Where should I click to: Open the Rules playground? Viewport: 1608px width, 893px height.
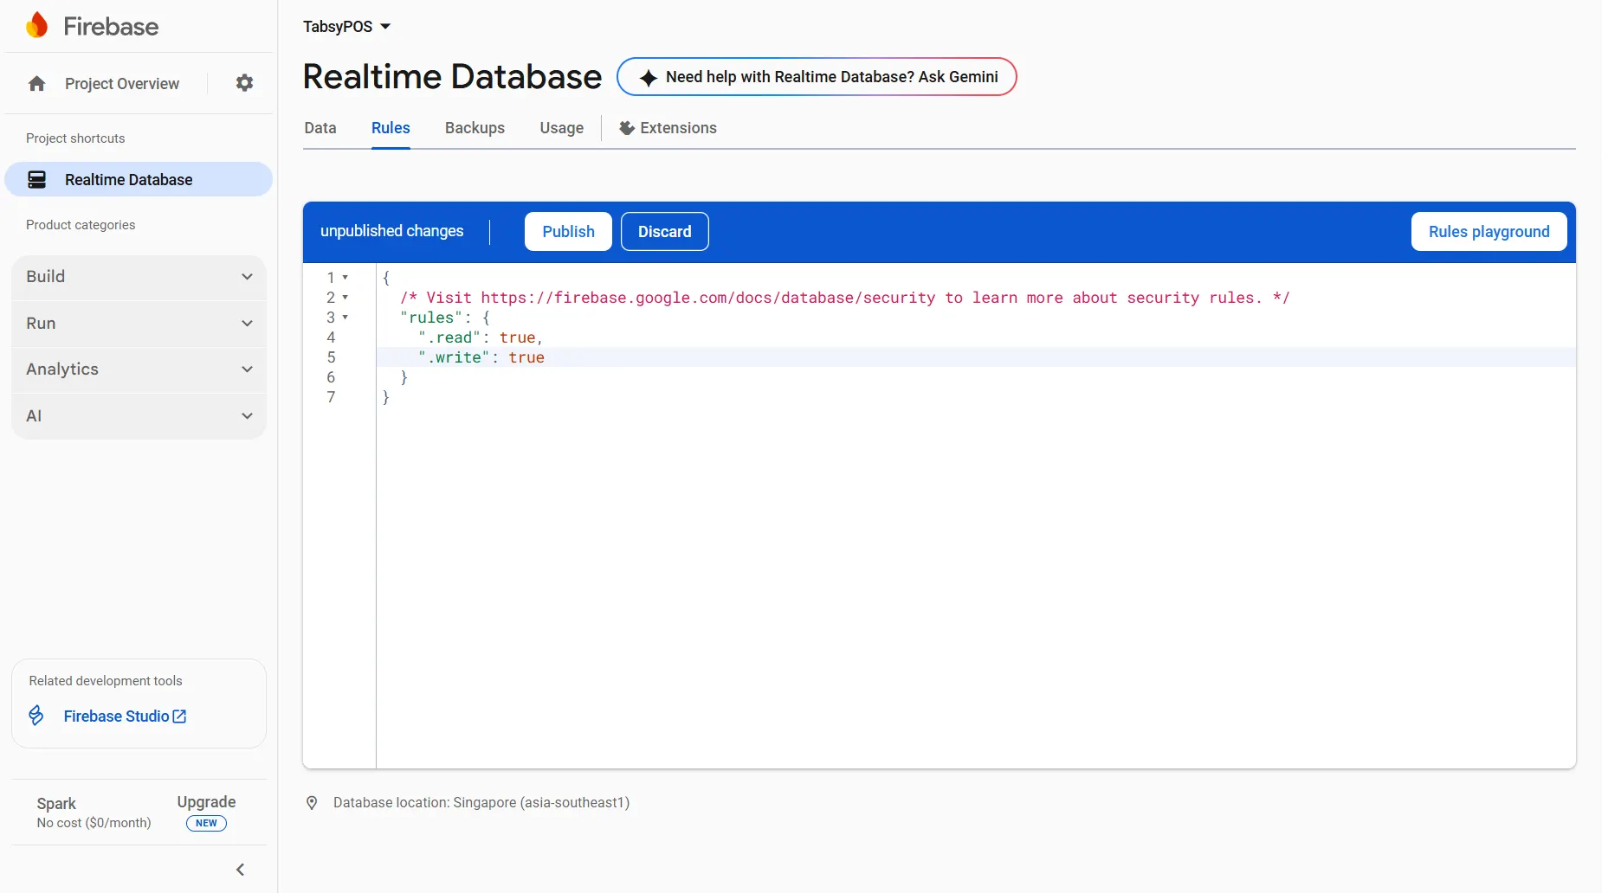coord(1489,232)
